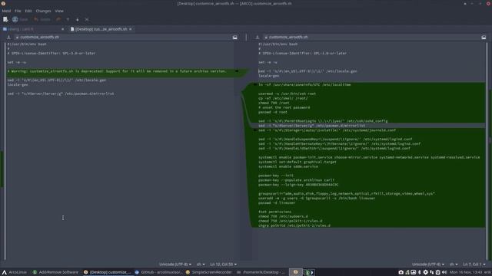The image size is (492, 276).
Task: Open the ArcoLinux start menu
Action: tap(15, 272)
